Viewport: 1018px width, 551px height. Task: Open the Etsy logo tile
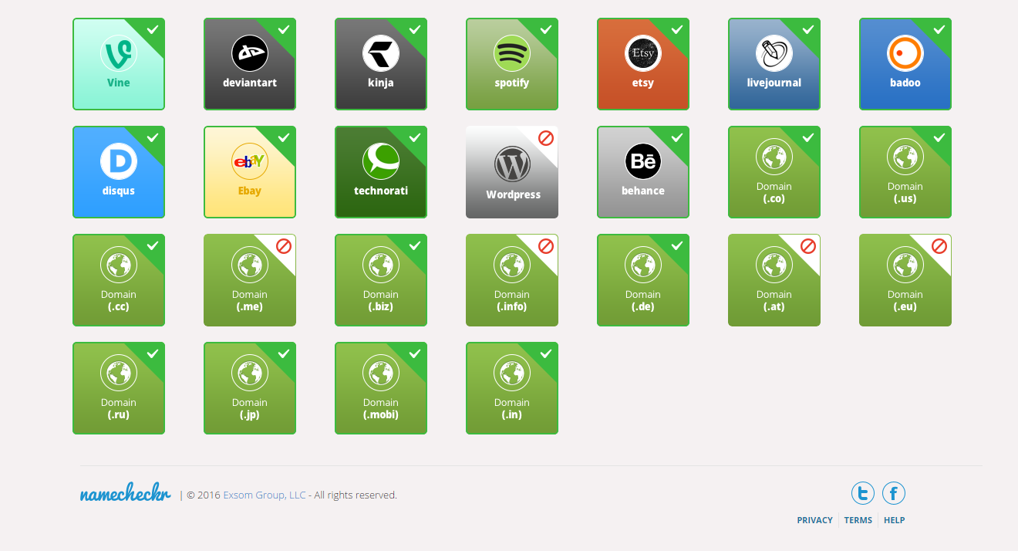[x=643, y=65]
